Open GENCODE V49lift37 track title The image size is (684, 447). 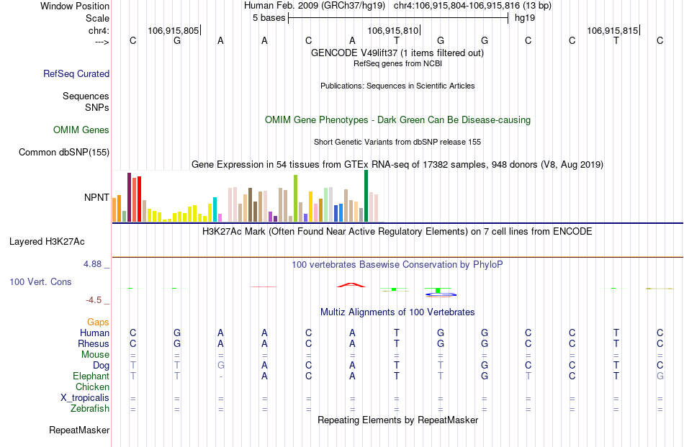pos(397,53)
